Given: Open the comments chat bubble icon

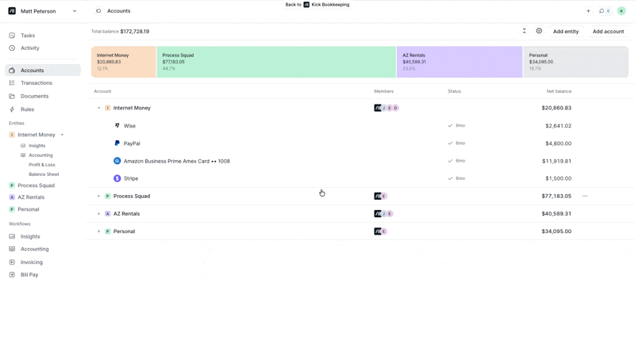Looking at the screenshot, I should [602, 11].
